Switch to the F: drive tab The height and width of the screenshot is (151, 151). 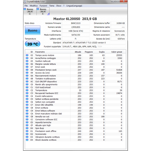(x=43, y=11)
